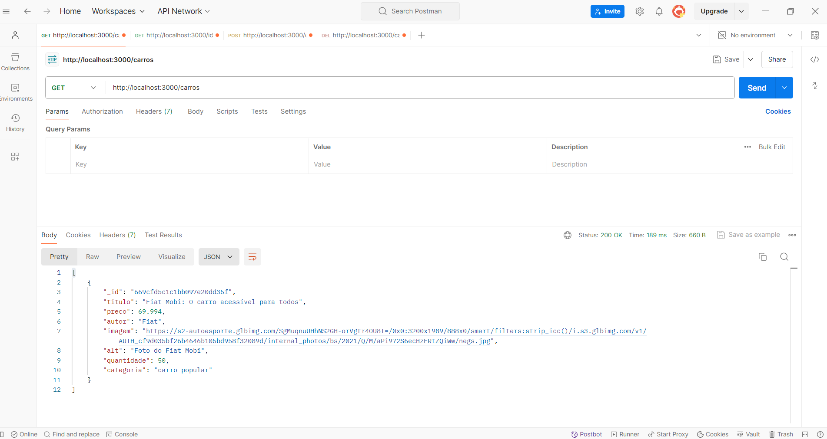Search the response with magnifier icon
This screenshot has height=439, width=827.
pos(784,257)
